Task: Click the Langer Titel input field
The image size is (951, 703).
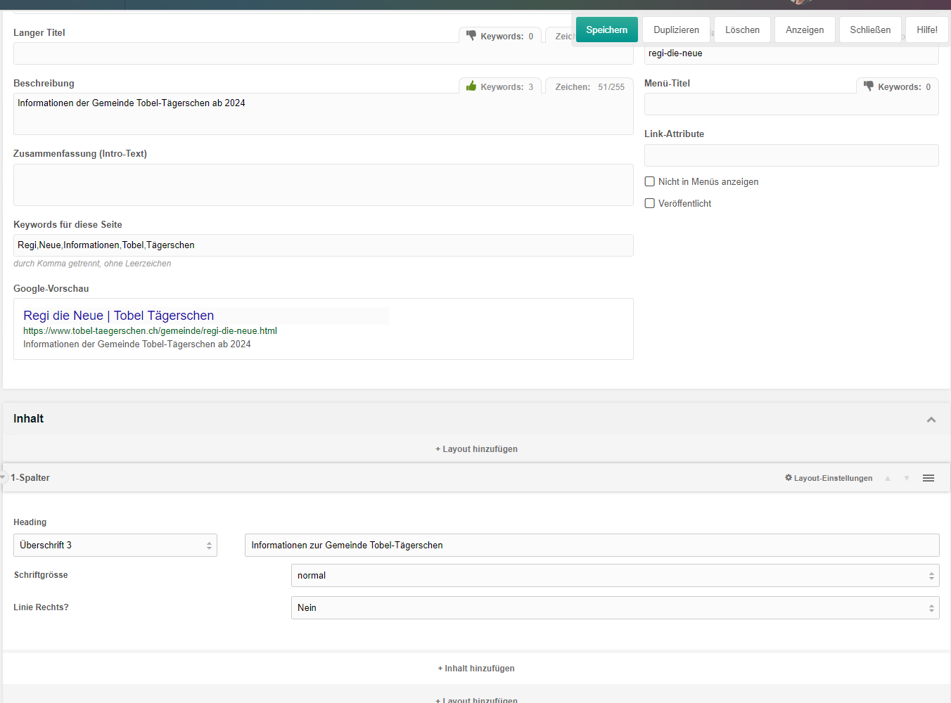Action: point(324,53)
